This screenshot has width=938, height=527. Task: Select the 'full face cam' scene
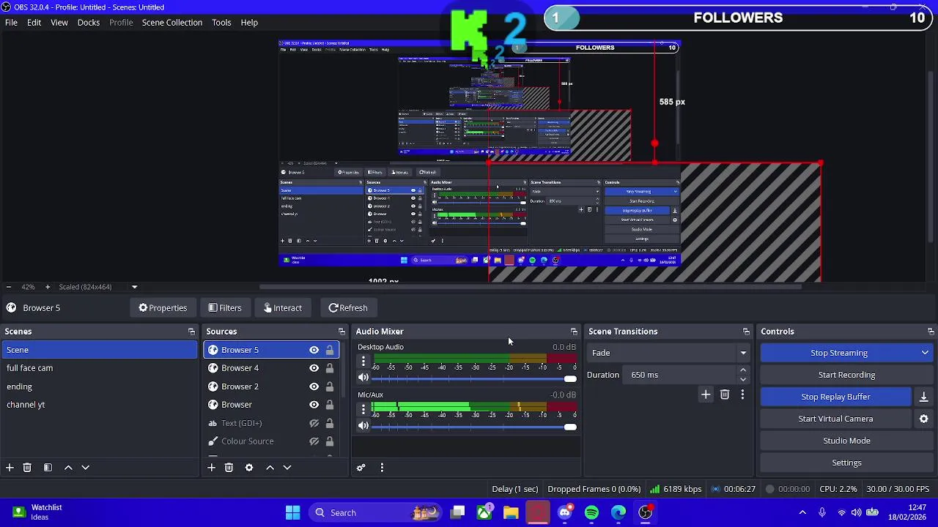click(100, 368)
